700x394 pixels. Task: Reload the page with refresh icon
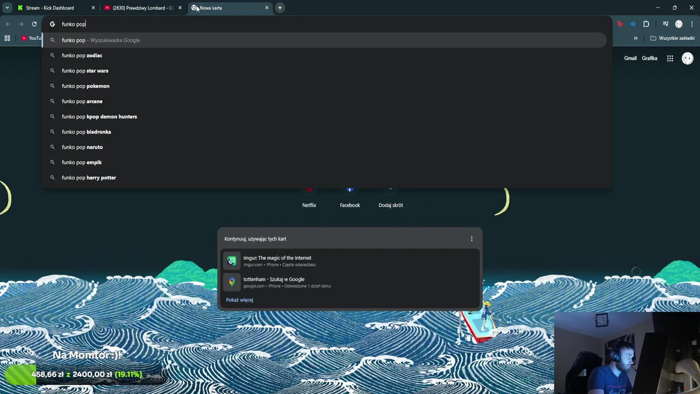[x=34, y=24]
